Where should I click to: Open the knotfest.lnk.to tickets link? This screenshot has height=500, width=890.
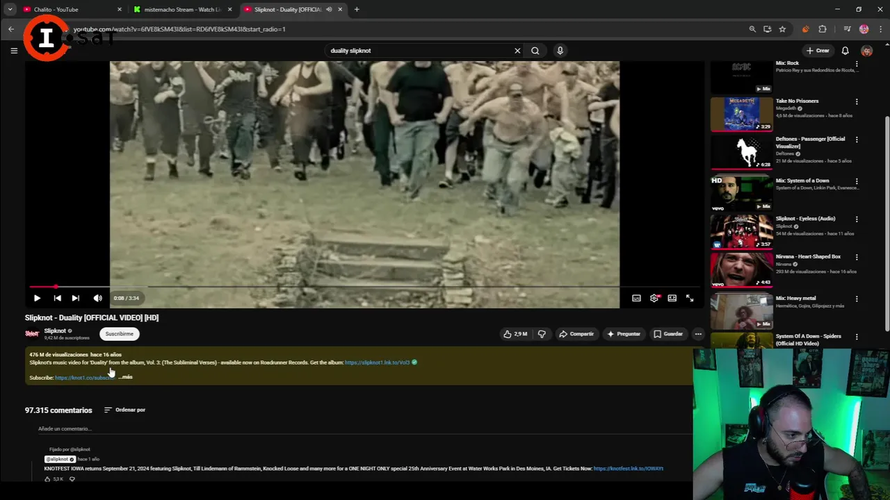tap(628, 469)
